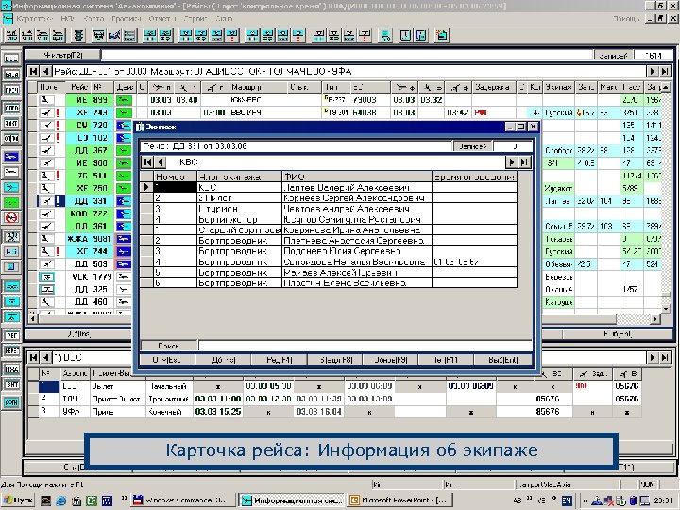Click the F4 edit button in the Экипаж dialog
Viewport: 680px width, 510px height.
tap(279, 360)
